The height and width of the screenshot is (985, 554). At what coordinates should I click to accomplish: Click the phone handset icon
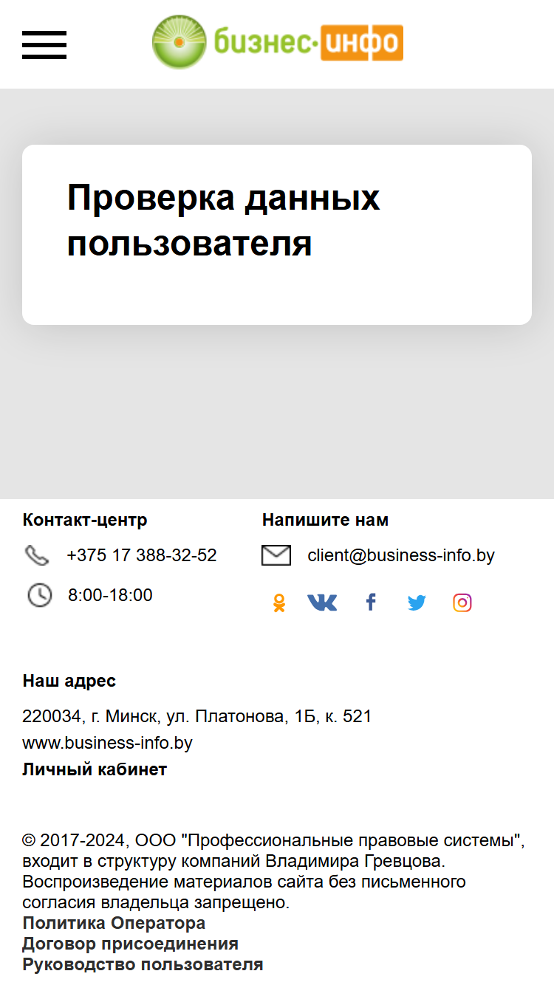click(36, 555)
